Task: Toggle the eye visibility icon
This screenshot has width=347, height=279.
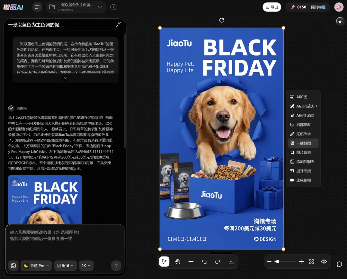Action: (324, 262)
